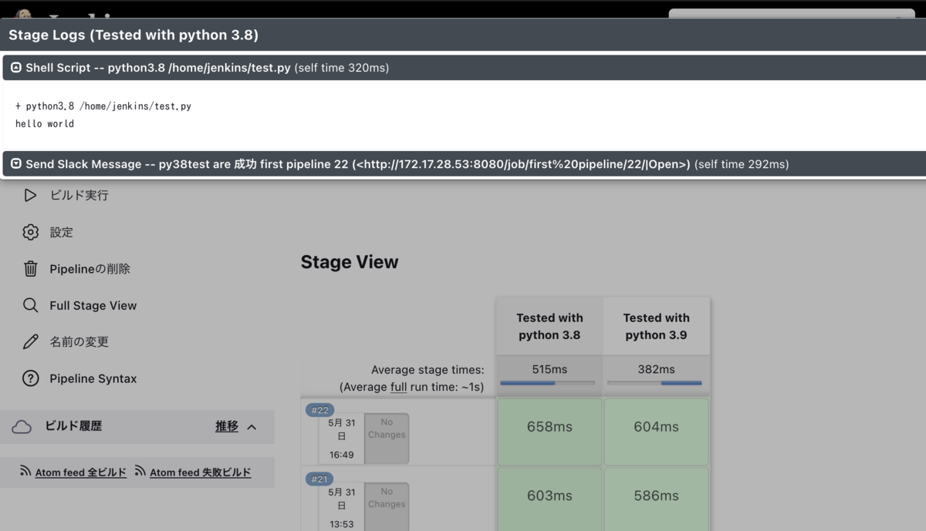
Task: Click the 603ms stage cell
Action: (x=549, y=499)
